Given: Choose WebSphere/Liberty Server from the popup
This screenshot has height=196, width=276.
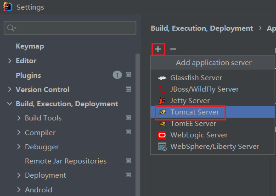Looking at the screenshot, I should [x=213, y=147].
